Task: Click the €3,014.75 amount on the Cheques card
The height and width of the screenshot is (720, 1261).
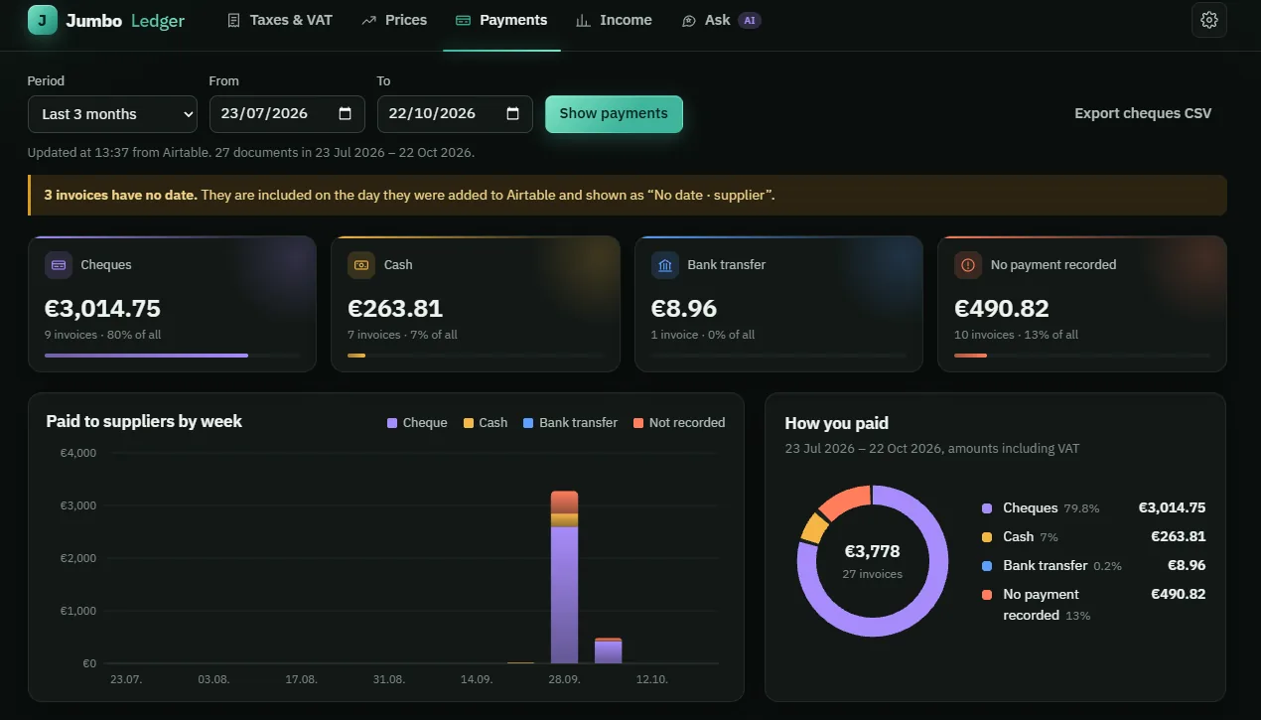Action: [102, 309]
